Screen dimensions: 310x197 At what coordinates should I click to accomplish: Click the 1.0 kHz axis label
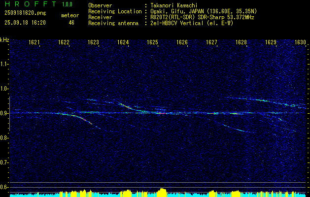point(4,89)
